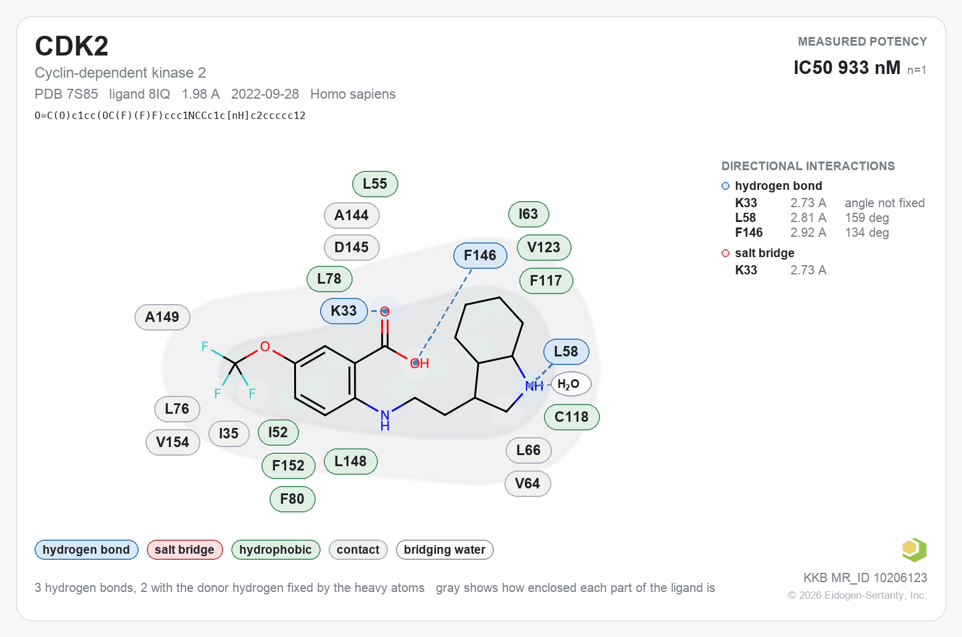This screenshot has height=637, width=962.
Task: Select the L78 hydrophobic residue
Action: 329,279
